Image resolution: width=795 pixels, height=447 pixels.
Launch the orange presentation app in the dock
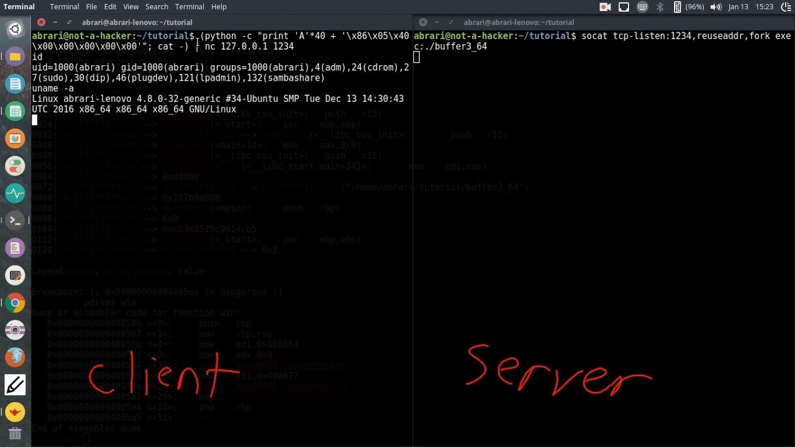(15, 138)
